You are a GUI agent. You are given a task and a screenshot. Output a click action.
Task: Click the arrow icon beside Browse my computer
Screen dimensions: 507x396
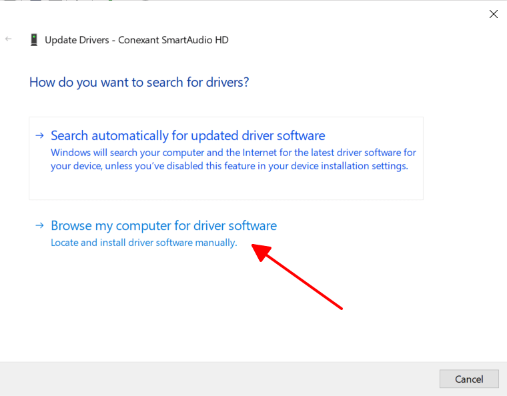tap(40, 225)
